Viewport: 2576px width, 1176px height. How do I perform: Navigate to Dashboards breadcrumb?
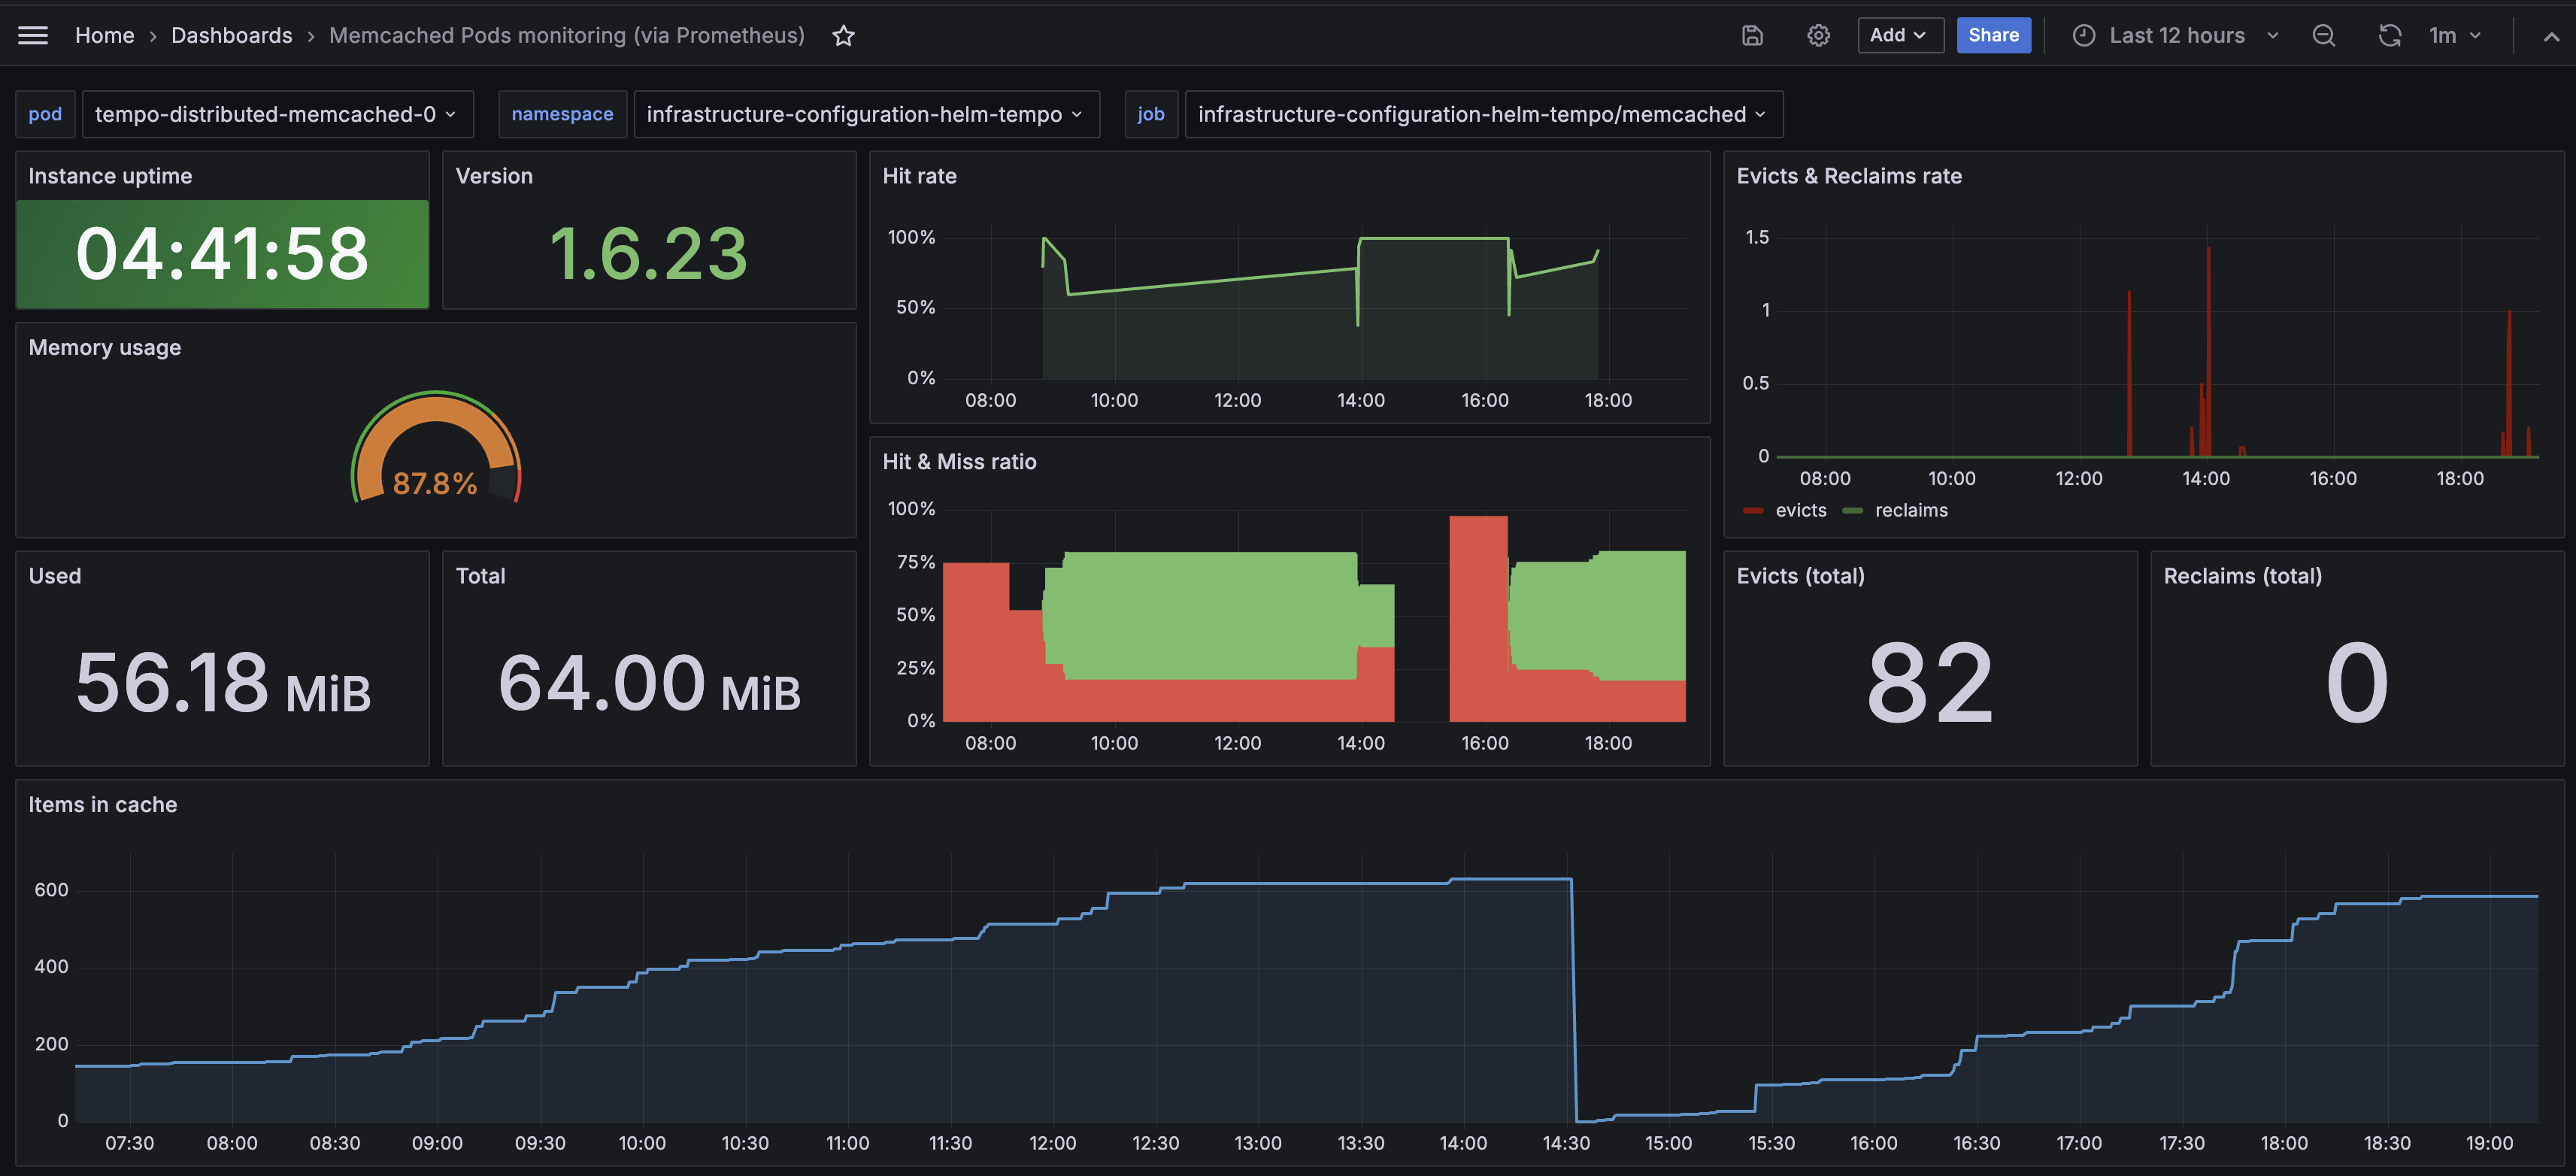coord(231,35)
